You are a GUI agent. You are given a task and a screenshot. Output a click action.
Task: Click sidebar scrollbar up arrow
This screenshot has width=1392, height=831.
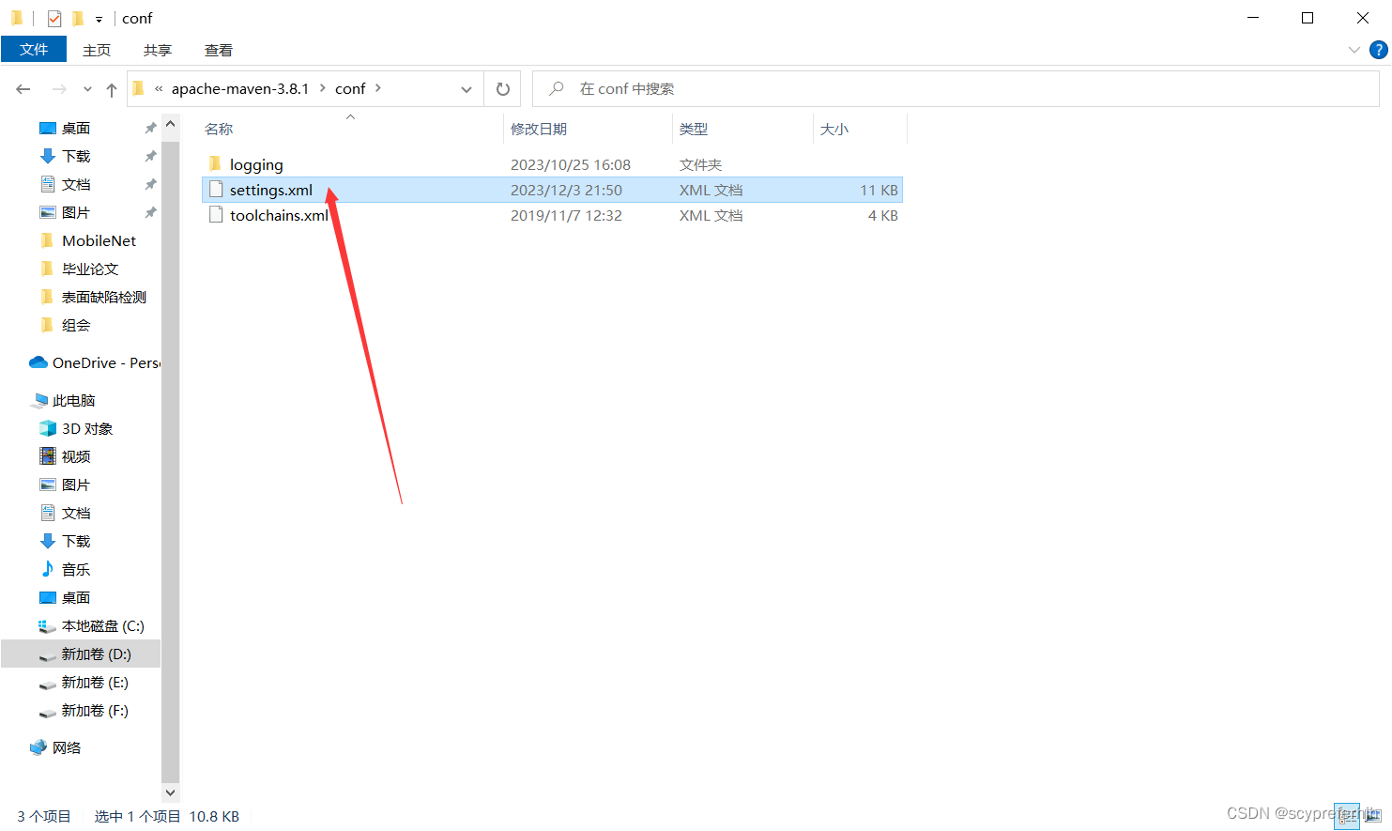pos(170,124)
